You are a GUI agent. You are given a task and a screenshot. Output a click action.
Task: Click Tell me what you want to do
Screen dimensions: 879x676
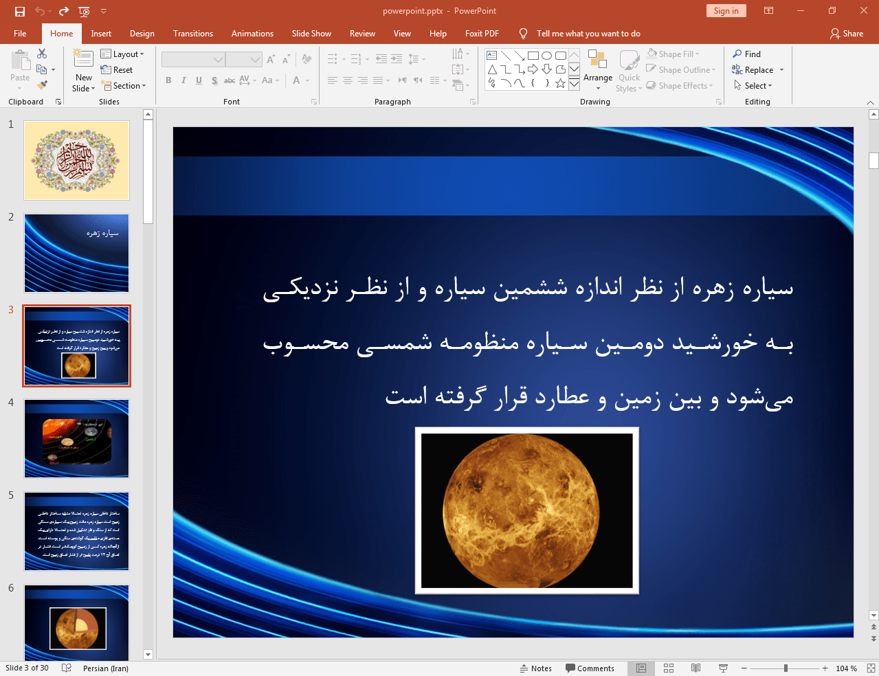tap(588, 33)
